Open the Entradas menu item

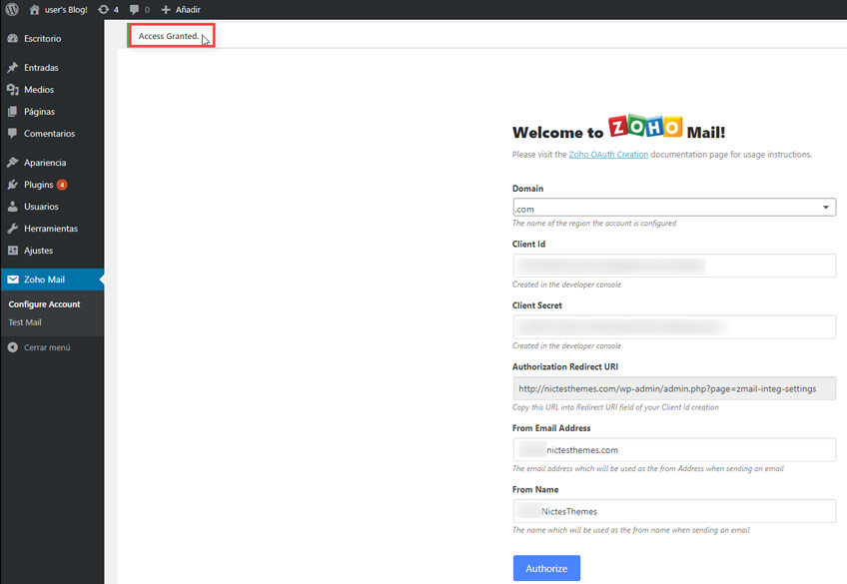[52, 68]
